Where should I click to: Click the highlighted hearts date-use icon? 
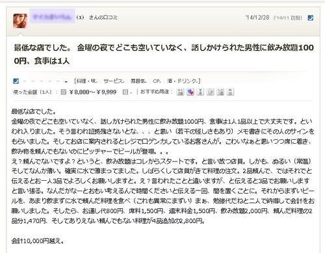[190, 92]
